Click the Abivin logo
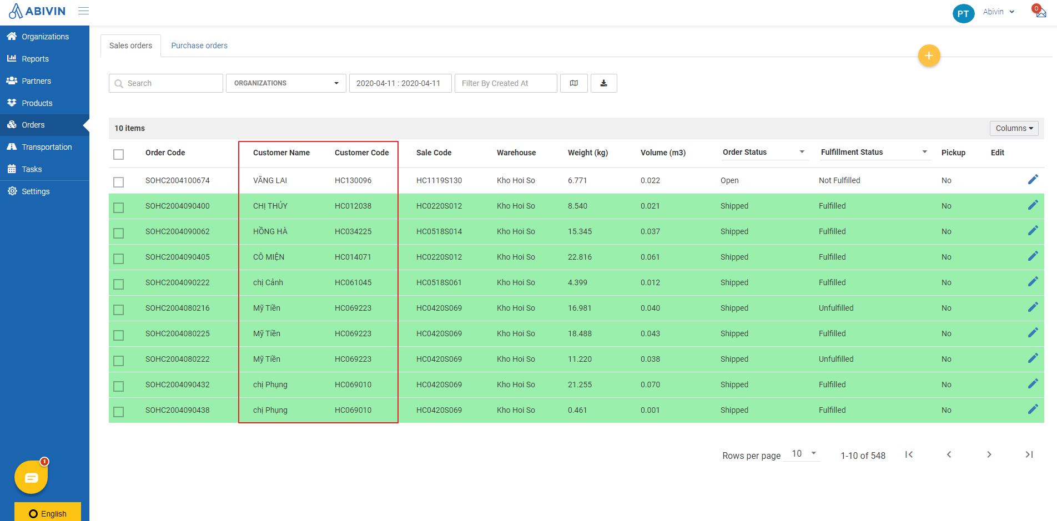The image size is (1057, 521). [37, 11]
